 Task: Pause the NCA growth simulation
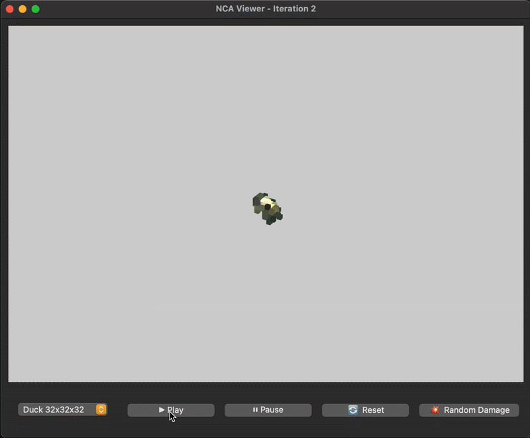tap(268, 410)
